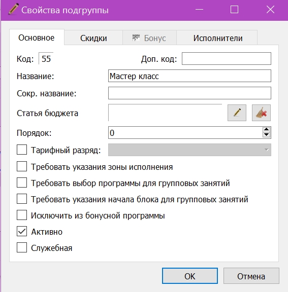
Task: Open the Скидки tab
Action: tap(93, 38)
